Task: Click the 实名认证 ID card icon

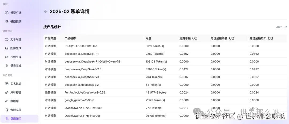Action: click(7, 84)
